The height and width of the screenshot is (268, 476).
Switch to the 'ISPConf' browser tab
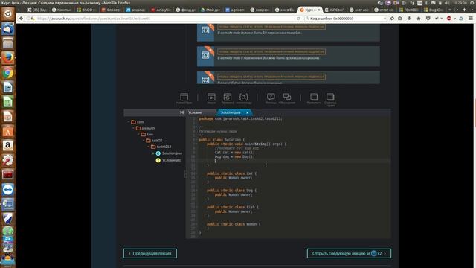coord(334,10)
